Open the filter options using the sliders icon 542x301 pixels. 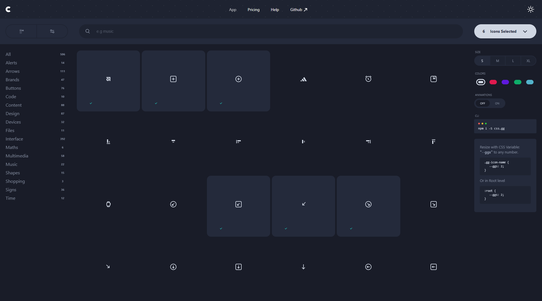(x=52, y=31)
